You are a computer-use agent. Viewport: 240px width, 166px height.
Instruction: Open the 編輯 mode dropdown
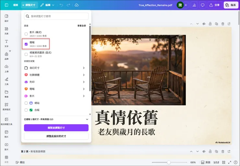(47, 5)
